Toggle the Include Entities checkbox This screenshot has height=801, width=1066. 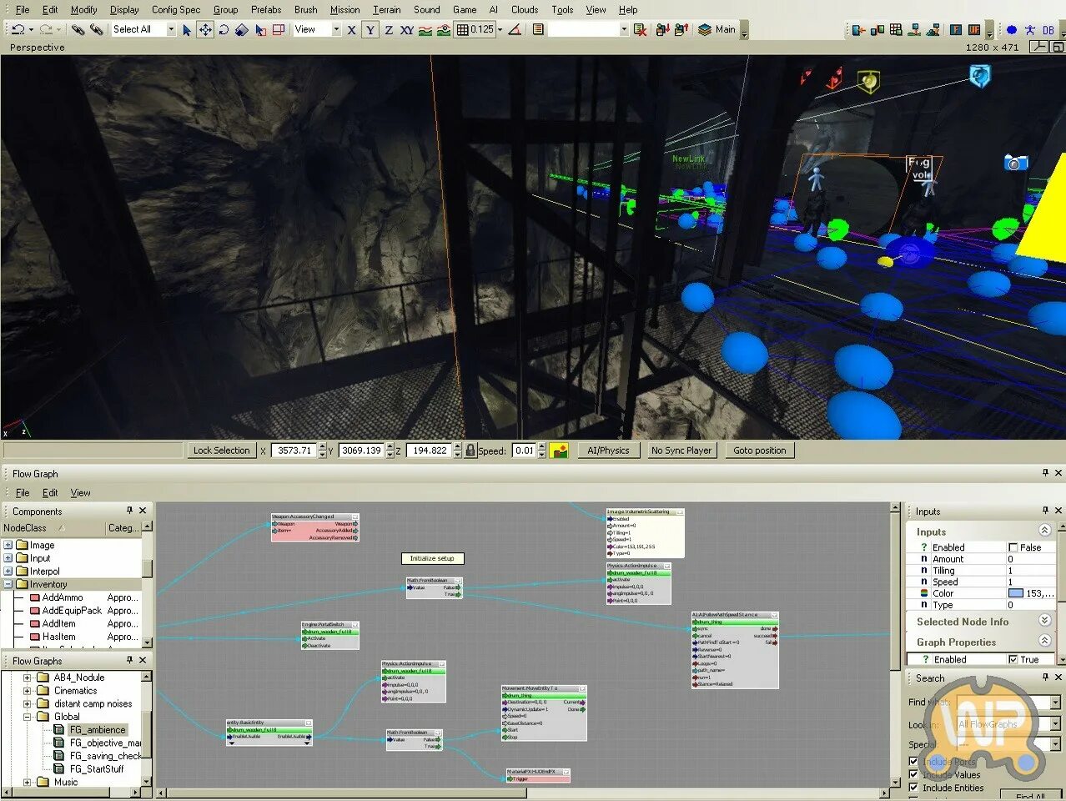(x=913, y=787)
